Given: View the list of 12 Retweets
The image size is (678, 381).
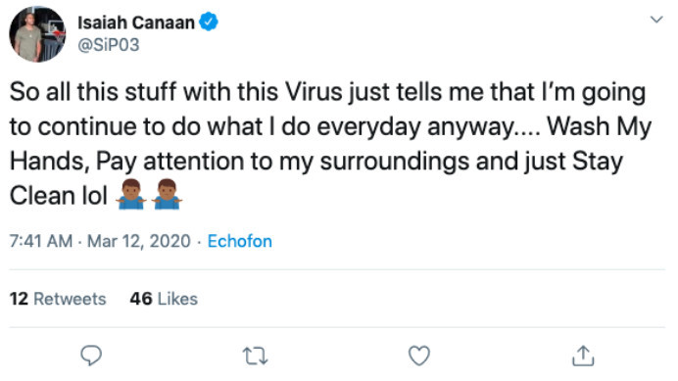Looking at the screenshot, I should pos(58,299).
